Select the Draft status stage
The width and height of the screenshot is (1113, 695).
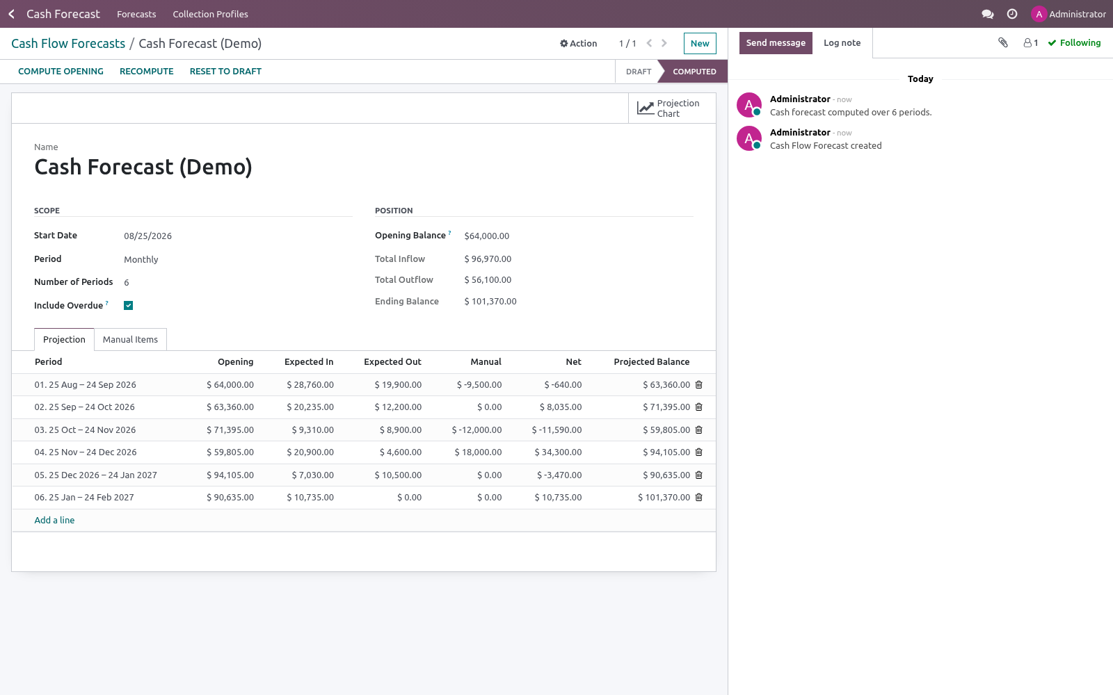(x=638, y=72)
